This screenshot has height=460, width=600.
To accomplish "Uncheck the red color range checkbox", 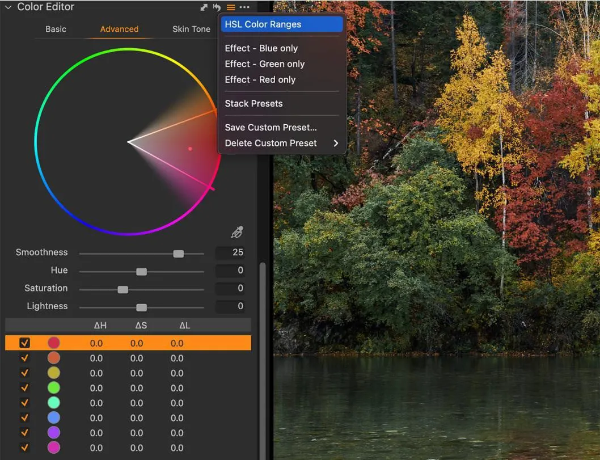I will (24, 343).
